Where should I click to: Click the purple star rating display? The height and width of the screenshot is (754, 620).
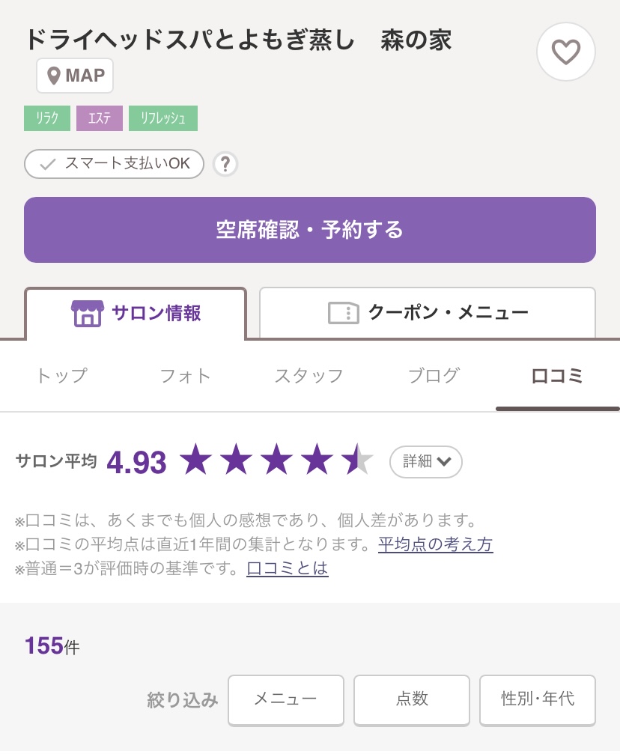(x=276, y=460)
